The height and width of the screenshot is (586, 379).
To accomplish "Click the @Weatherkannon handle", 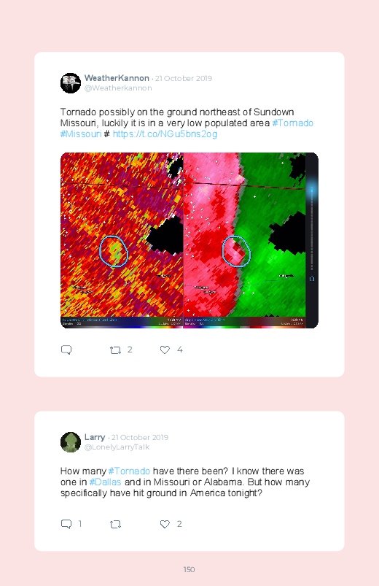I will pos(118,88).
